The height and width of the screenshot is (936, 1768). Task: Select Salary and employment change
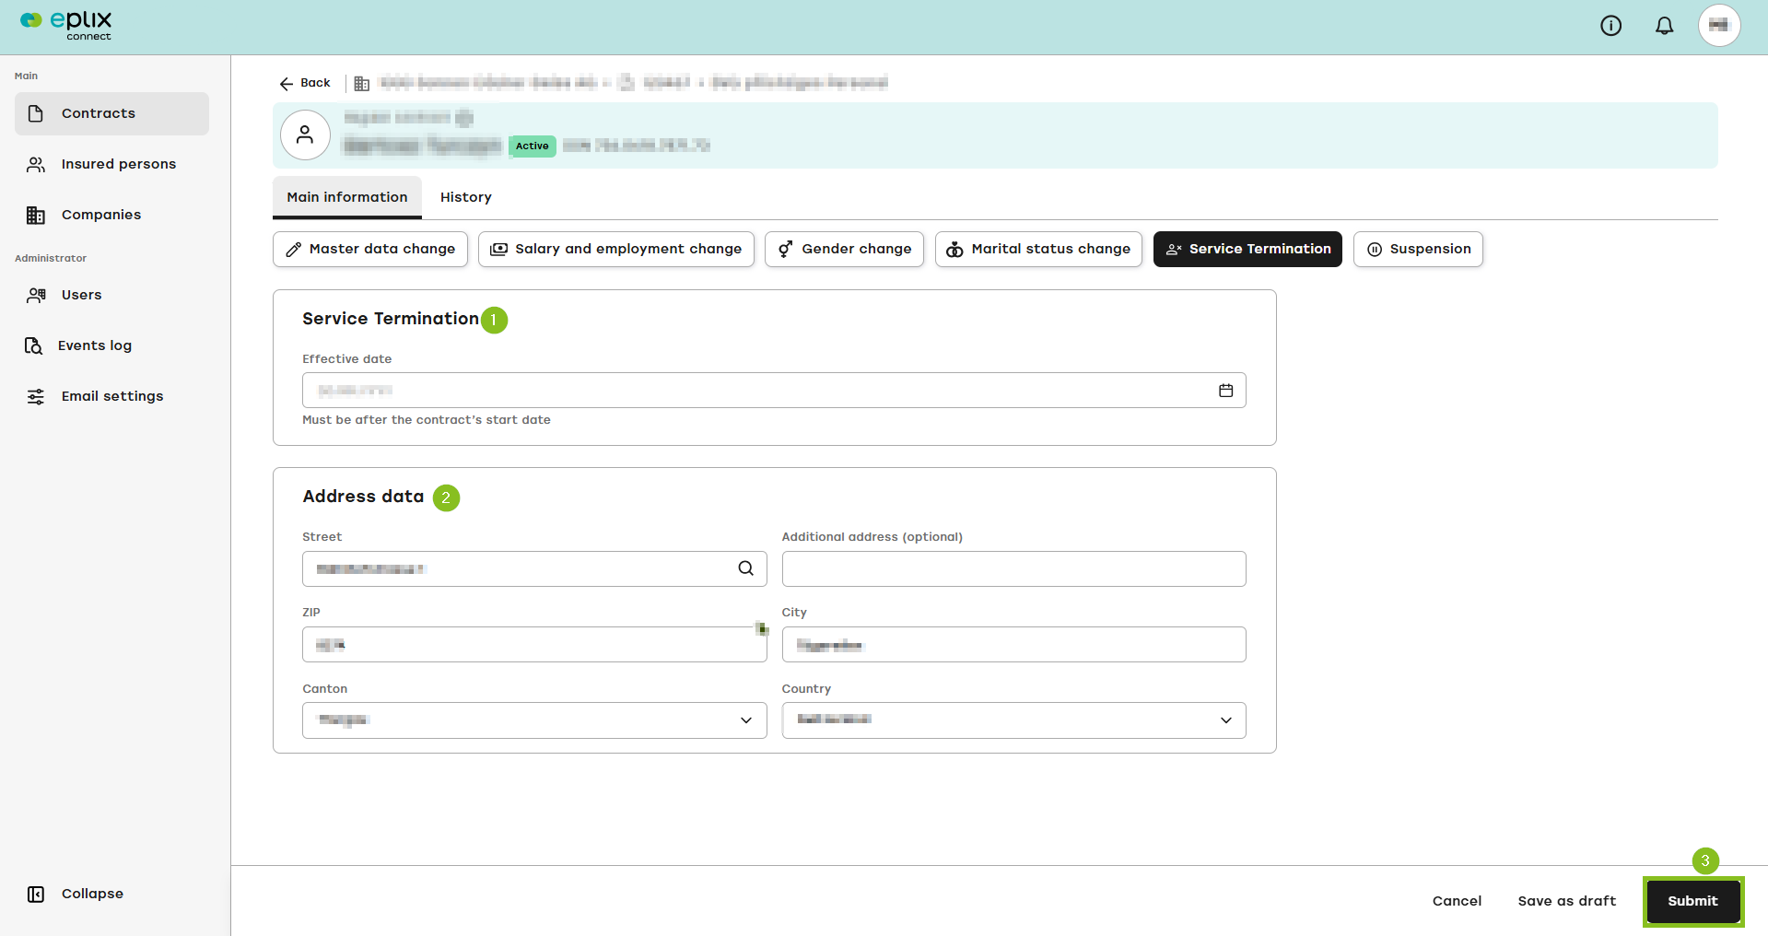coord(615,250)
